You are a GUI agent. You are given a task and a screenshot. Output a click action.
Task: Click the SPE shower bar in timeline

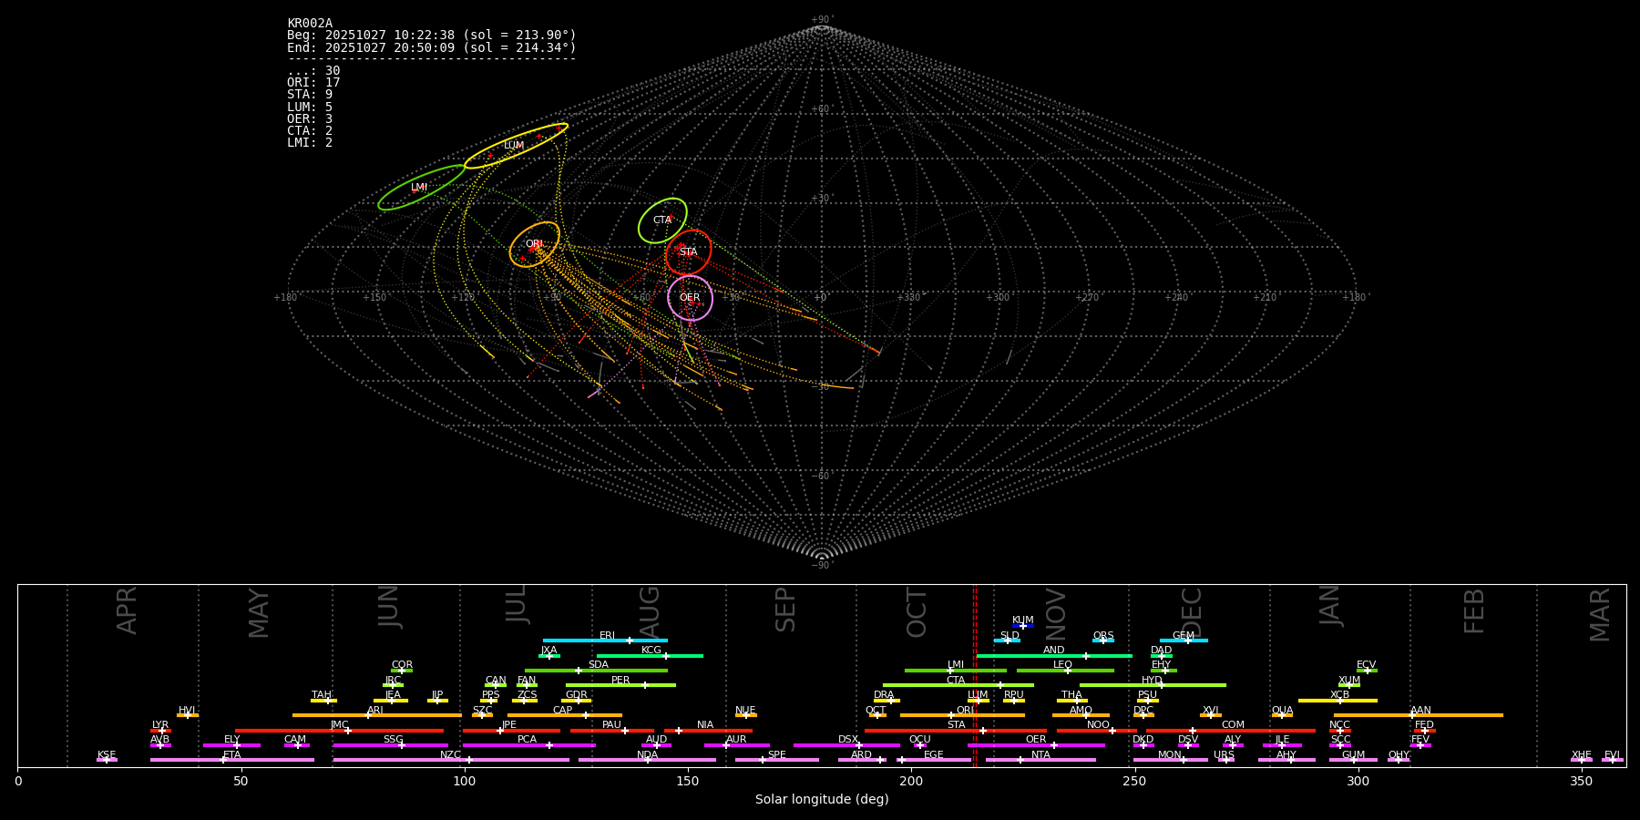coord(777,760)
